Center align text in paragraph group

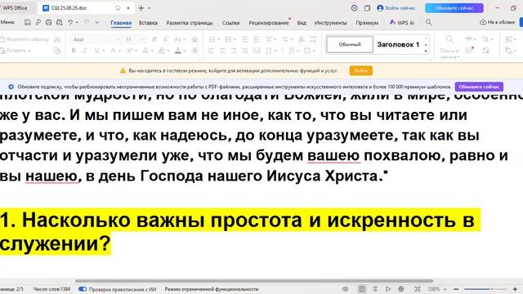click(x=222, y=51)
